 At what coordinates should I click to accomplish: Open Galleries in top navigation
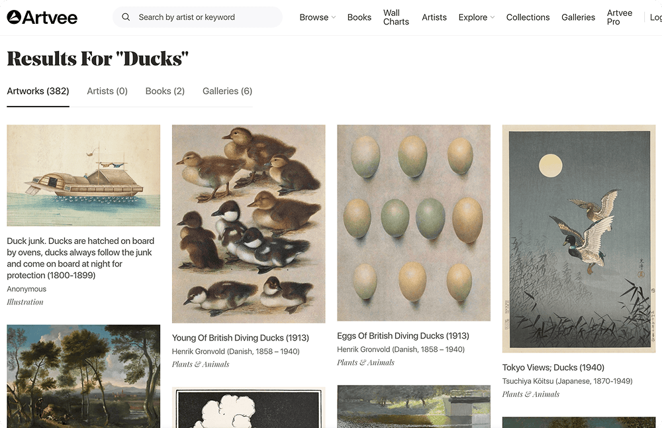(578, 17)
